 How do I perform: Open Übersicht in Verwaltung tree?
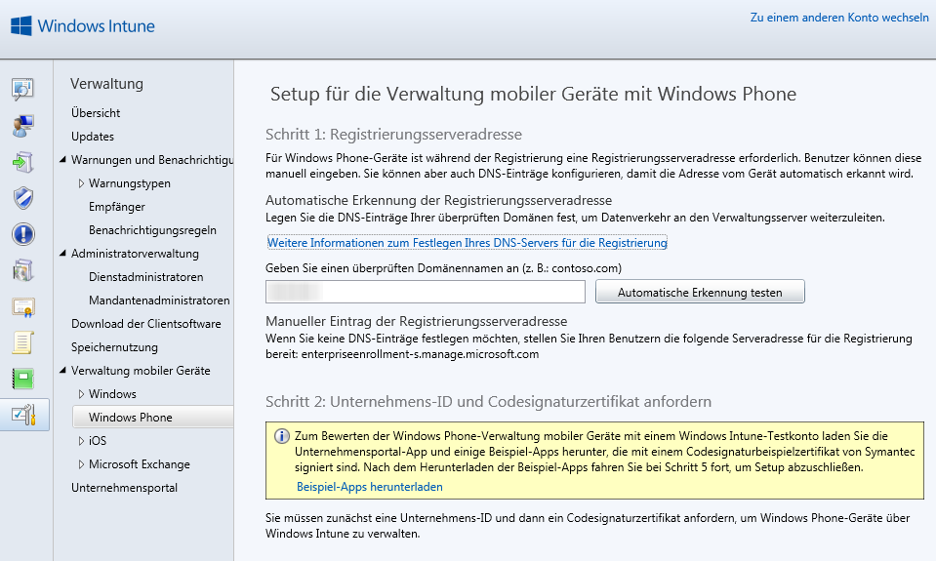pos(96,113)
